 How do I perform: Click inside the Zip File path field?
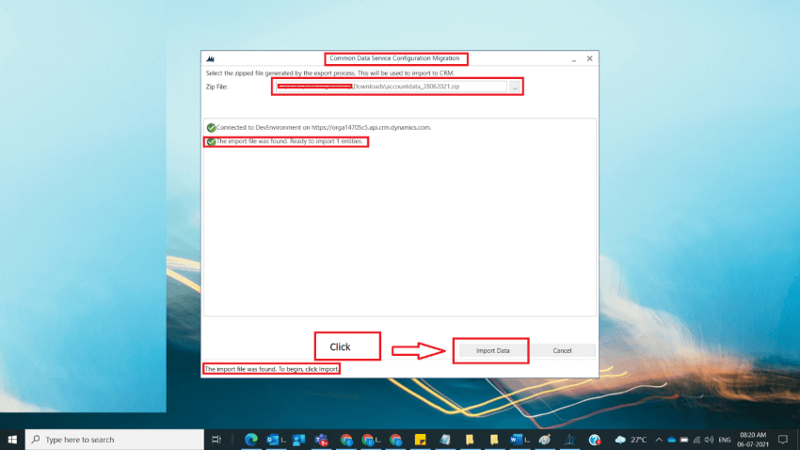pos(391,87)
